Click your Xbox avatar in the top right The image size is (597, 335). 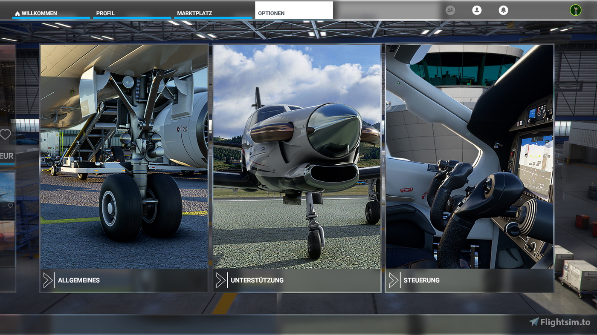pos(577,9)
